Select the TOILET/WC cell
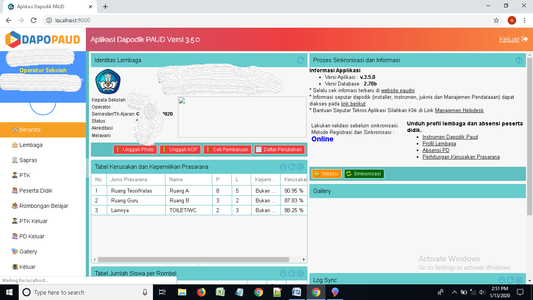Image resolution: width=533 pixels, height=300 pixels. pos(189,211)
